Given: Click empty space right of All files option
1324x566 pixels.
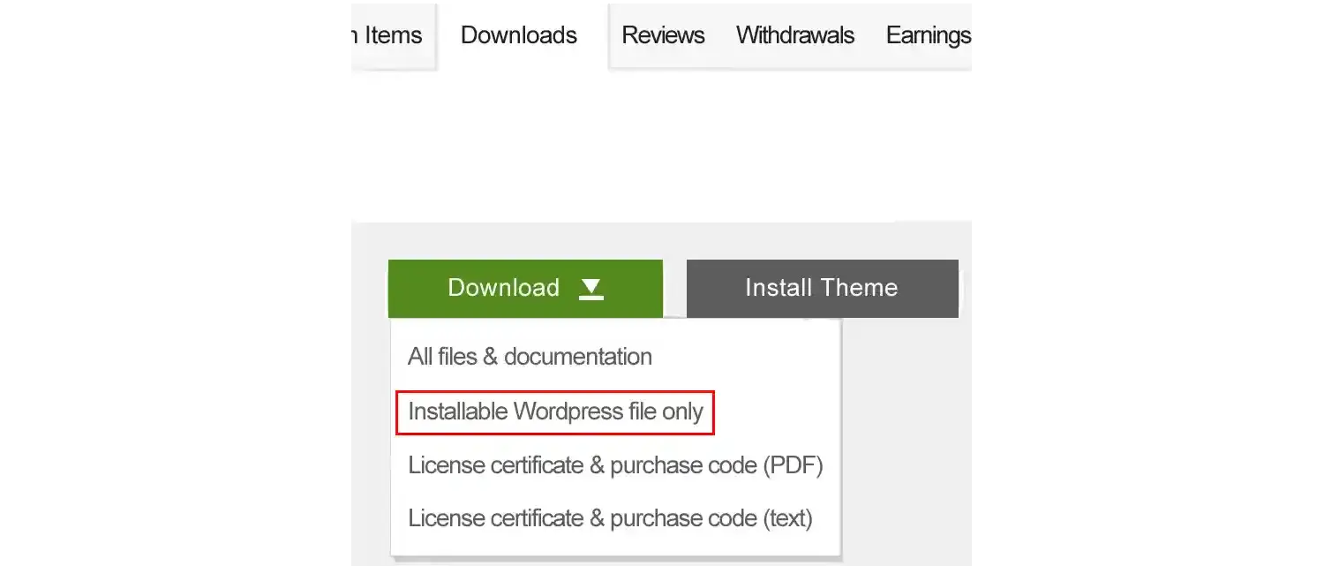Looking at the screenshot, I should click(750, 357).
